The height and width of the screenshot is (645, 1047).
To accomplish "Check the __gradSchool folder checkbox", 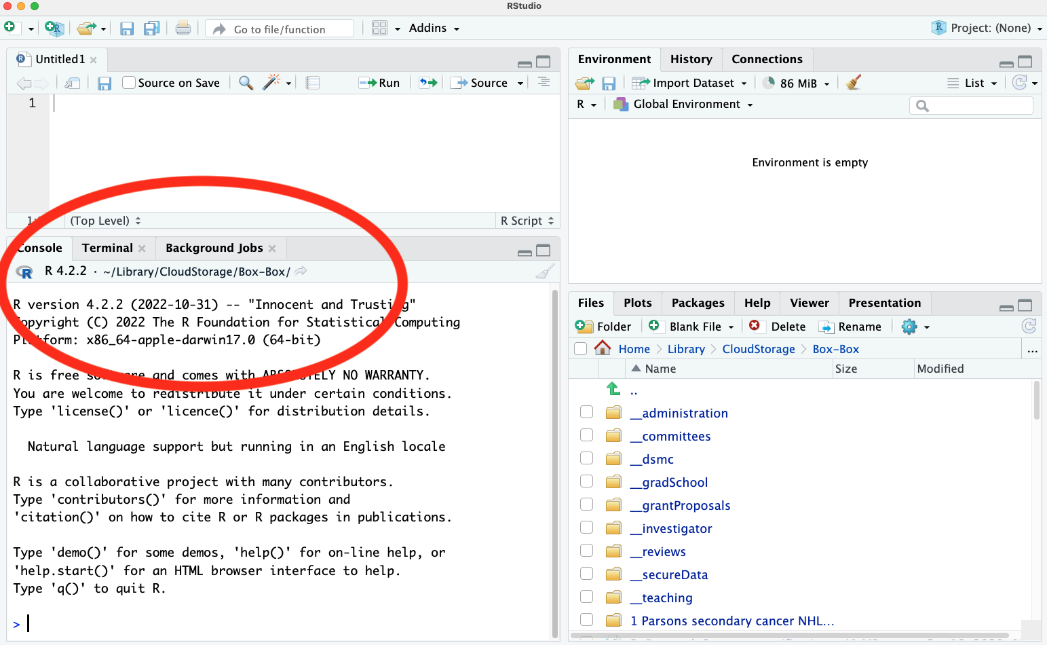I will point(587,481).
